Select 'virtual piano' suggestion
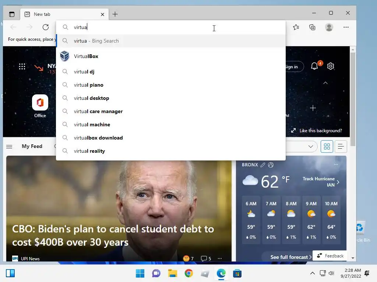 tap(171, 85)
